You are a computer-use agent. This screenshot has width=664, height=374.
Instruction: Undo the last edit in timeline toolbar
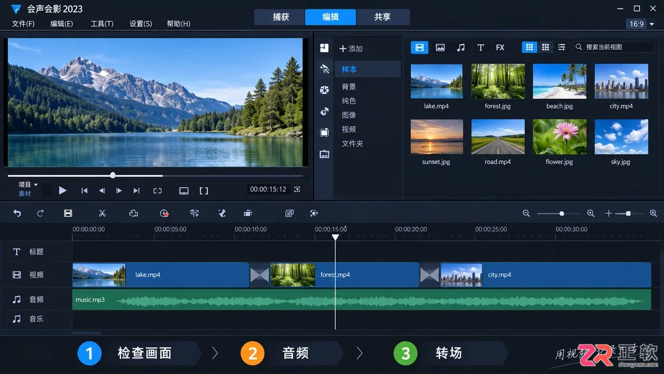(x=17, y=213)
